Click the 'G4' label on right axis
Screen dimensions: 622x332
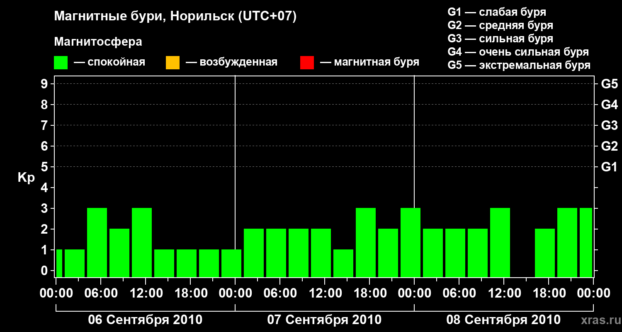610,105
